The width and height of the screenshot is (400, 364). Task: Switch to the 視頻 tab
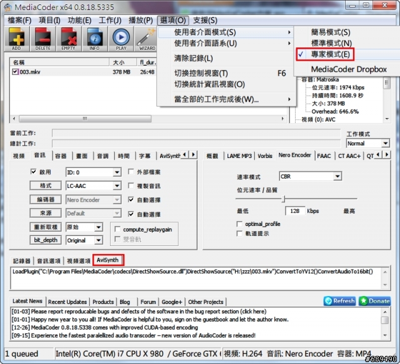19,155
